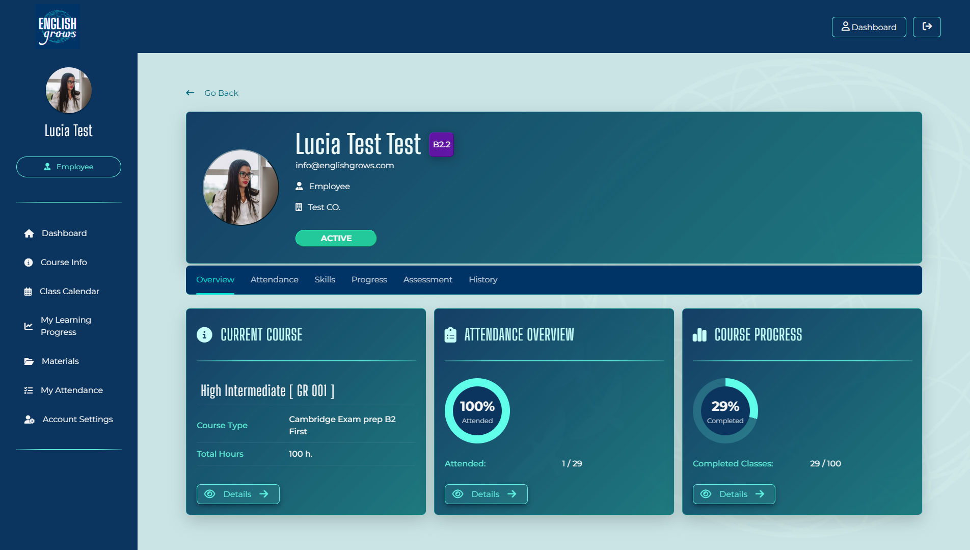Open the Attendance tab
970x550 pixels.
coord(275,280)
